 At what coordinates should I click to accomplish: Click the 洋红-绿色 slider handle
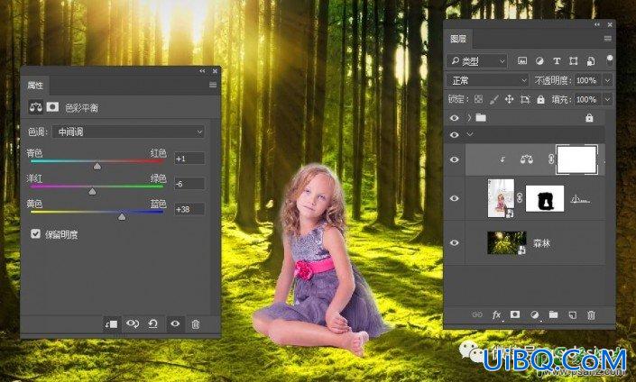click(93, 191)
